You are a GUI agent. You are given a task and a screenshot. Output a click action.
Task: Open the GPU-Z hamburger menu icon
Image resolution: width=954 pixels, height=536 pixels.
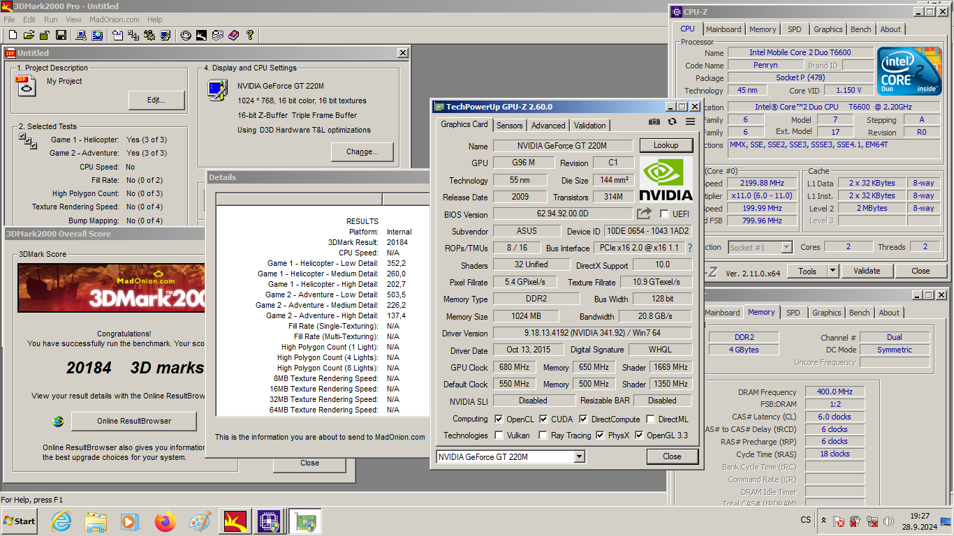click(x=690, y=121)
